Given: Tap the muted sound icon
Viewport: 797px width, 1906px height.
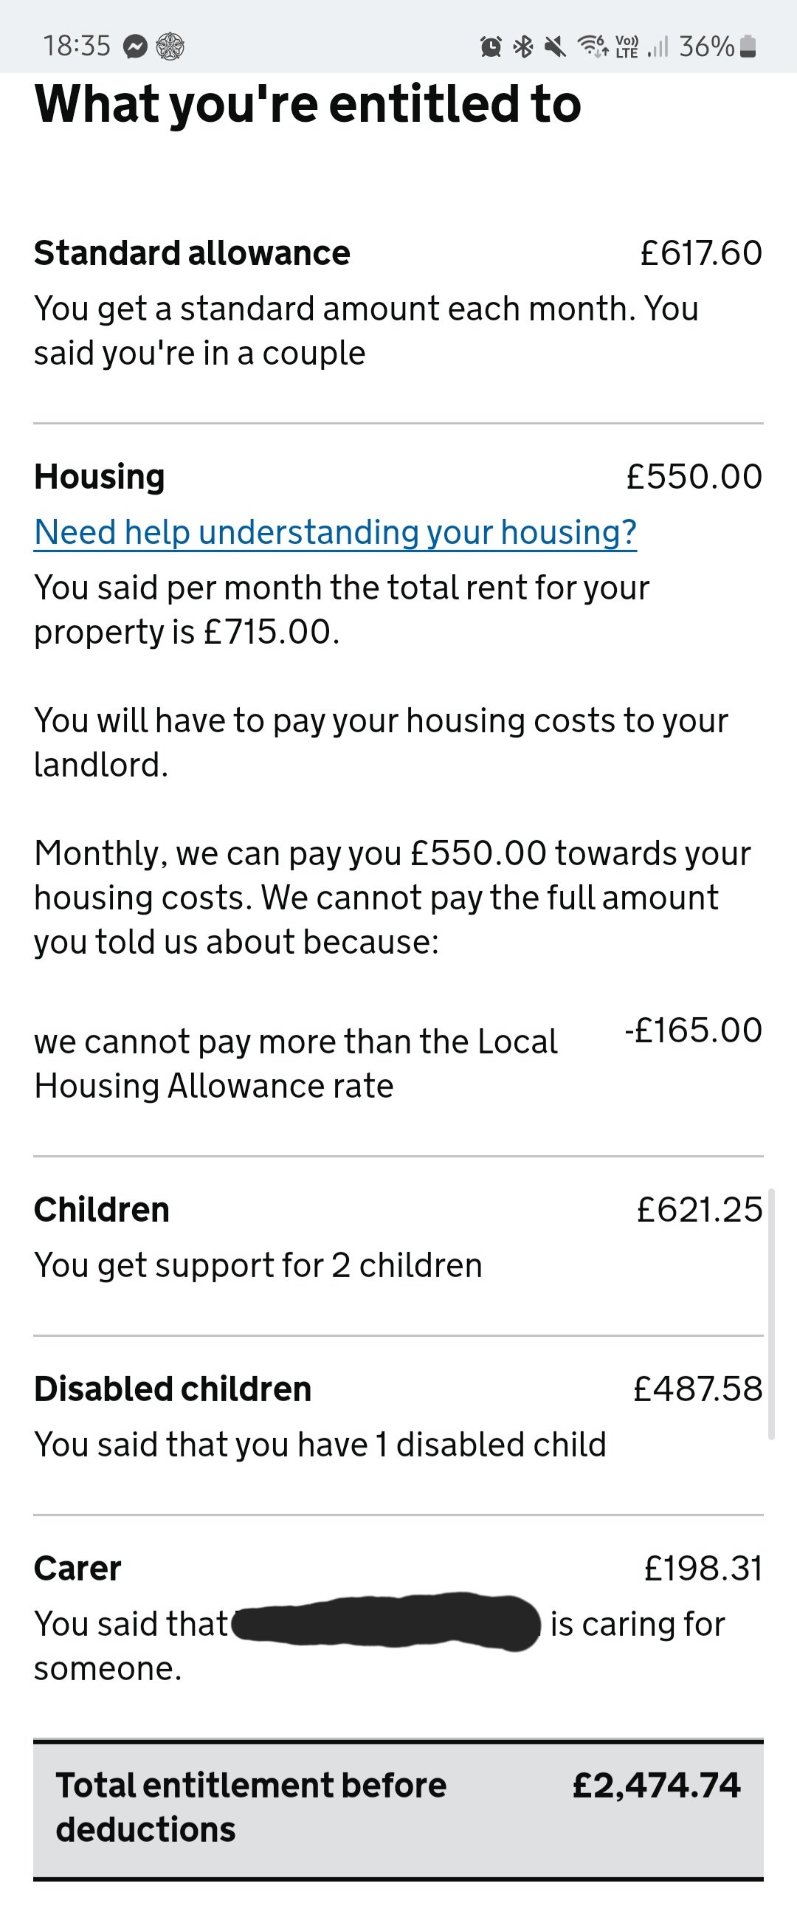Looking at the screenshot, I should [555, 47].
